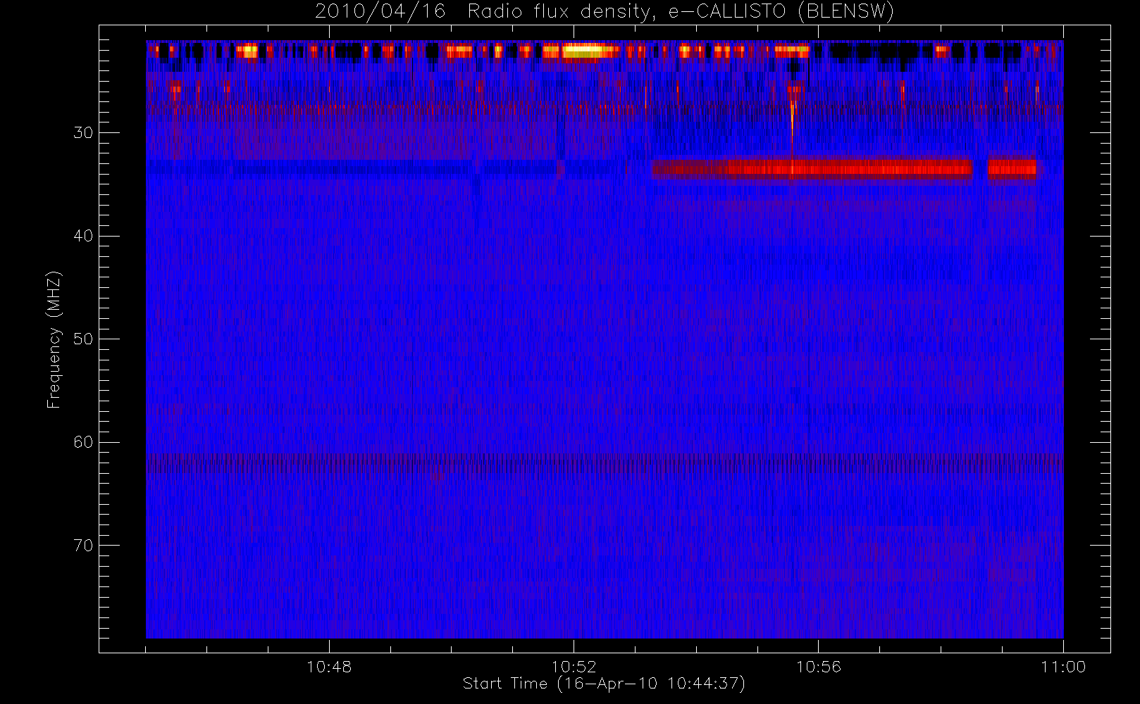Click the date '2010/04/16' in the title
1140x704 pixels.
pos(380,11)
